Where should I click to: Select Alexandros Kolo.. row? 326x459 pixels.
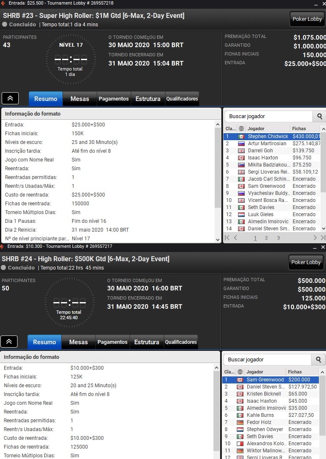click(271, 444)
